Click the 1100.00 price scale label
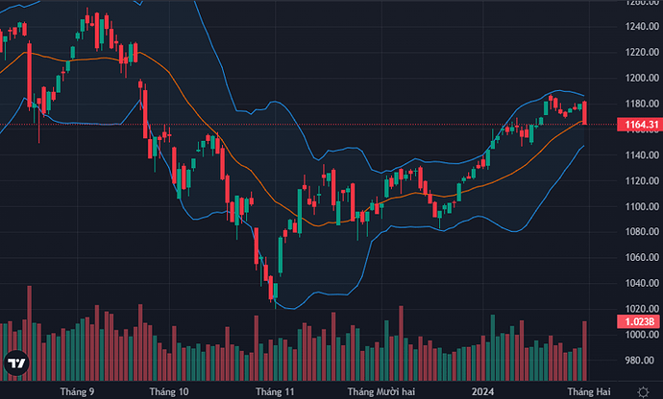Viewport: 663px width, 399px height. click(x=638, y=207)
